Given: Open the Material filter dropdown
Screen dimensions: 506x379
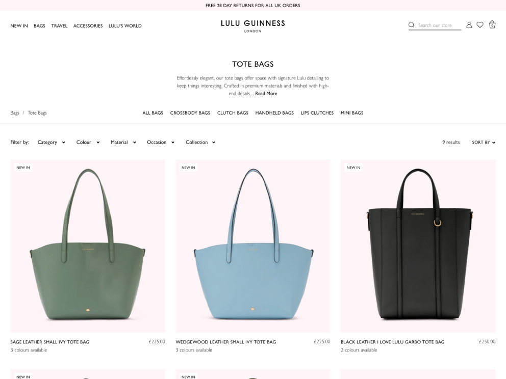Looking at the screenshot, I should 123,142.
